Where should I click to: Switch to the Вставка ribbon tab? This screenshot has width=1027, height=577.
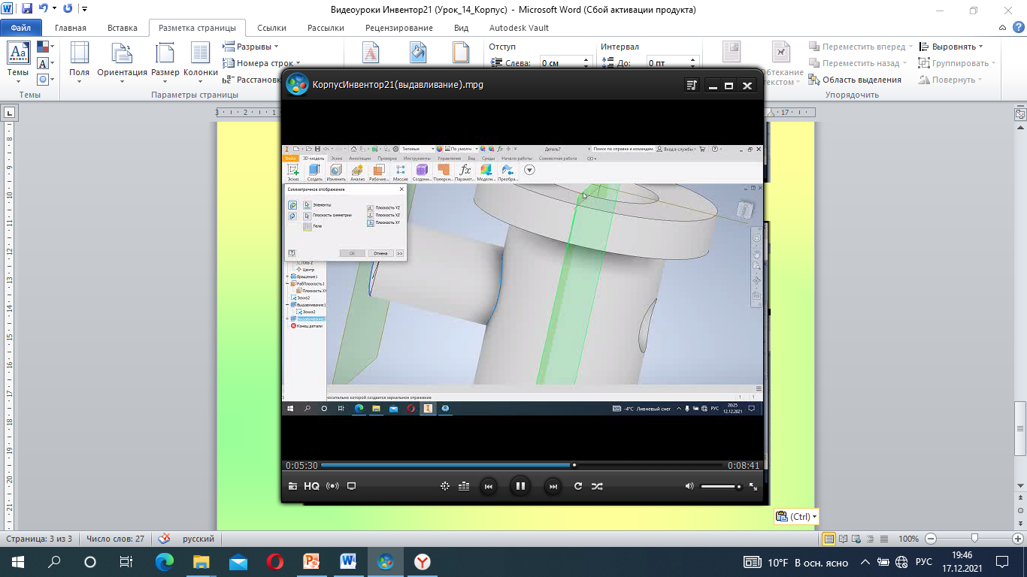[x=123, y=28]
